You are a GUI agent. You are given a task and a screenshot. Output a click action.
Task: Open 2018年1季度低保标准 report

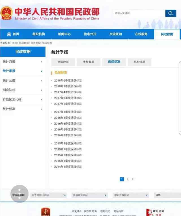click(x=68, y=86)
